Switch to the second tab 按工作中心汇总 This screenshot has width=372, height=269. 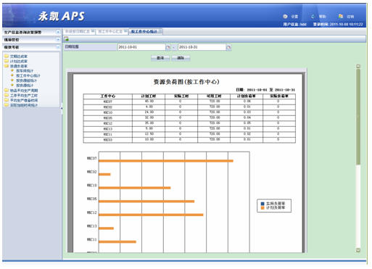(x=109, y=32)
